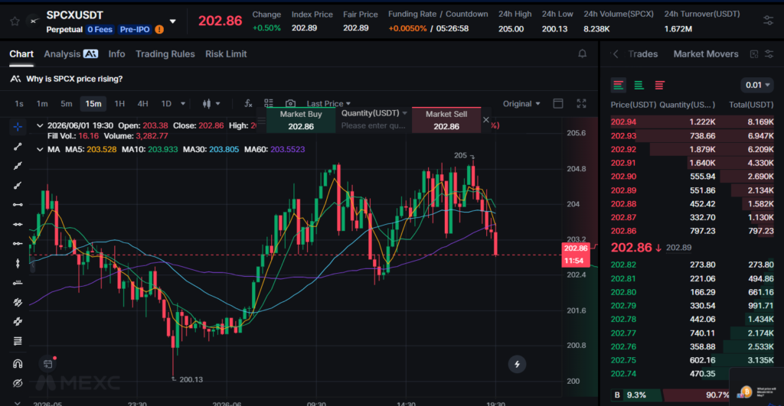Screen dimensions: 784x406
Task: Open the Last Price dropdown
Action: tap(328, 103)
